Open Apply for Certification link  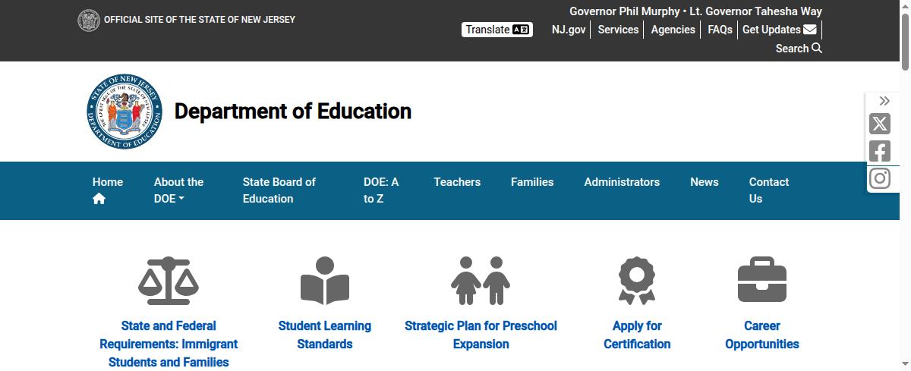[x=637, y=335]
